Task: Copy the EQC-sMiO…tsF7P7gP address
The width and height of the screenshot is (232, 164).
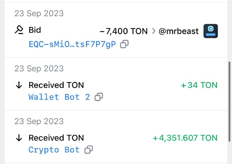Action: 124,44
